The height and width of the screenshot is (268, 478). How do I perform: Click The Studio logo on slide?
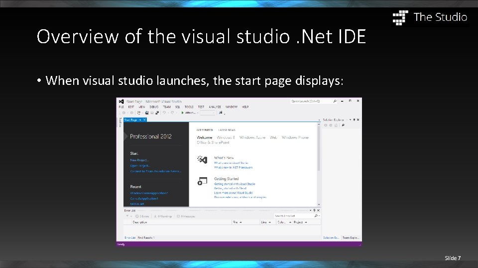click(x=430, y=17)
